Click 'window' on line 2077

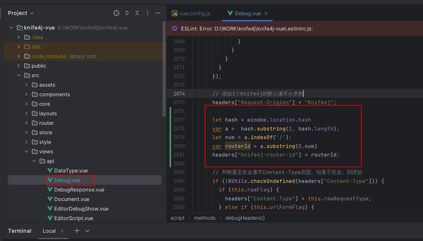pyautogui.click(x=258, y=120)
